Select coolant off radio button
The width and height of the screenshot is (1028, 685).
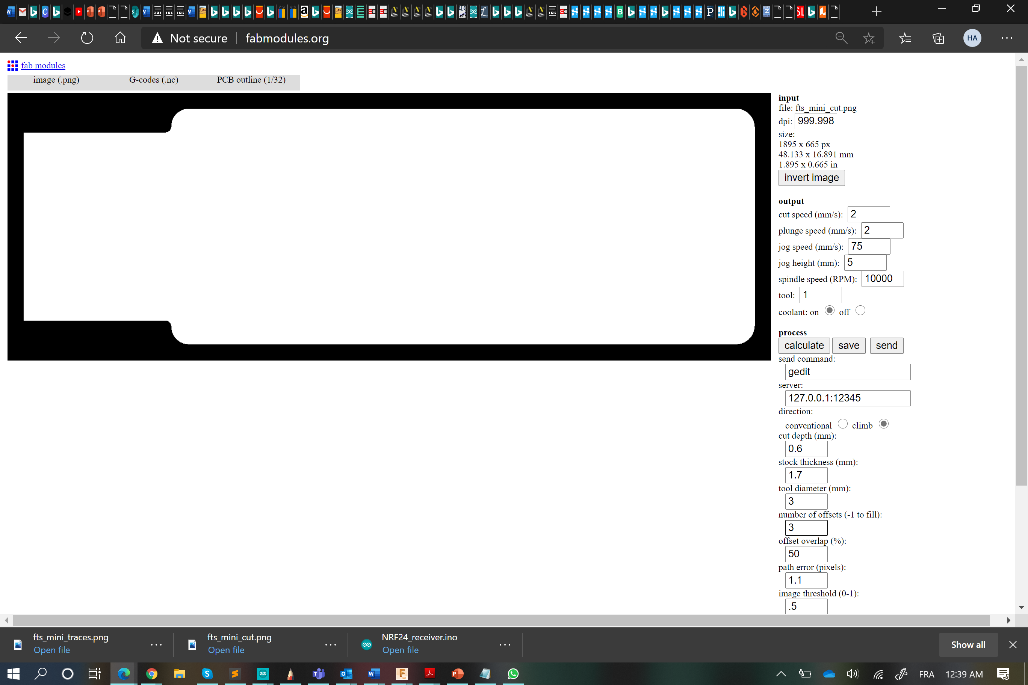pyautogui.click(x=860, y=311)
